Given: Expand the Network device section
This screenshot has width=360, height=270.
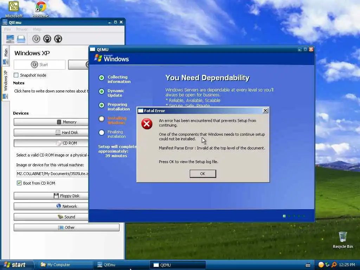Looking at the screenshot, I should (x=51, y=206).
